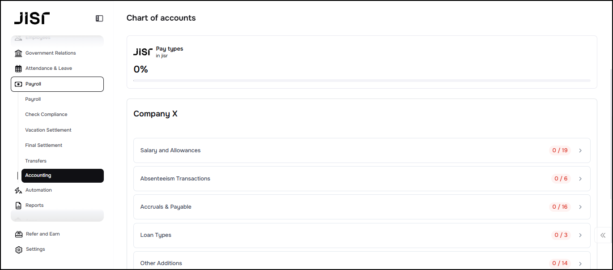Viewport: 613px width, 270px height.
Task: Click the "in jisr" link
Action: click(x=162, y=56)
